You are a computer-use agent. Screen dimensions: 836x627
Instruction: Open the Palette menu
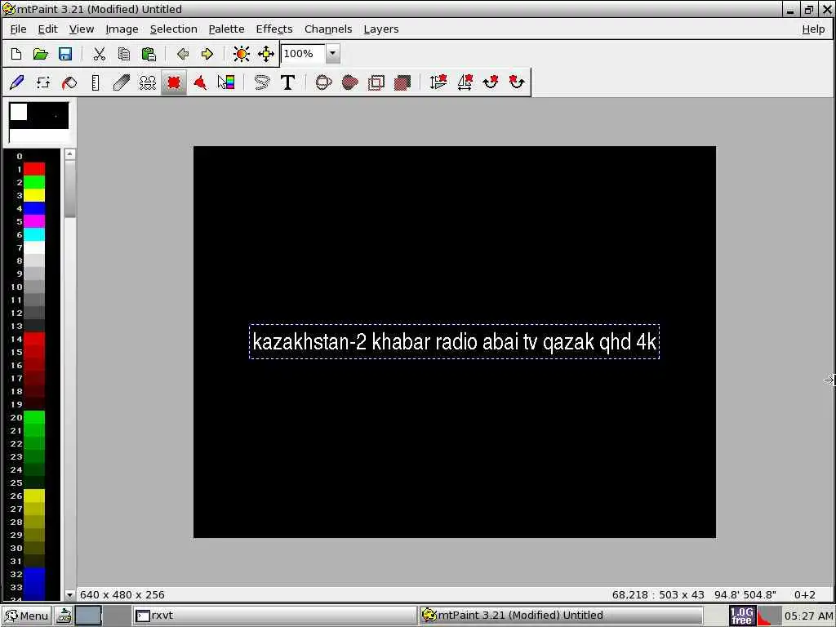coord(227,29)
